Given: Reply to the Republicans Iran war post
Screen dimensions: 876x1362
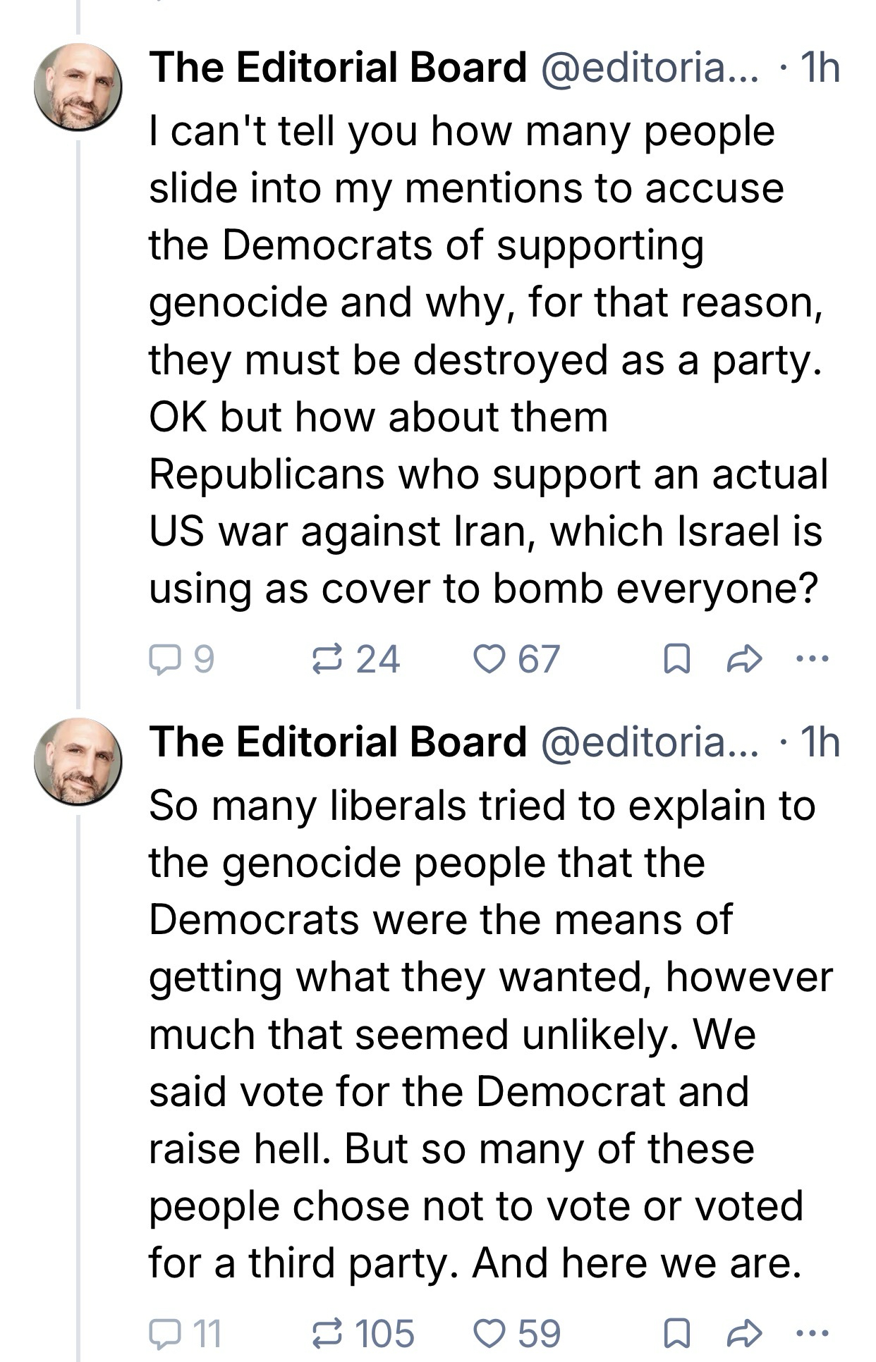Looking at the screenshot, I should 164,659.
